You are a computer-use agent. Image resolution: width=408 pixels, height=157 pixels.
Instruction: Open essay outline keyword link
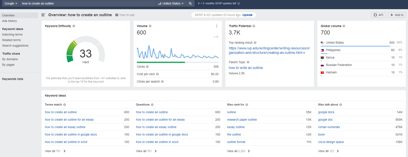point(236,127)
